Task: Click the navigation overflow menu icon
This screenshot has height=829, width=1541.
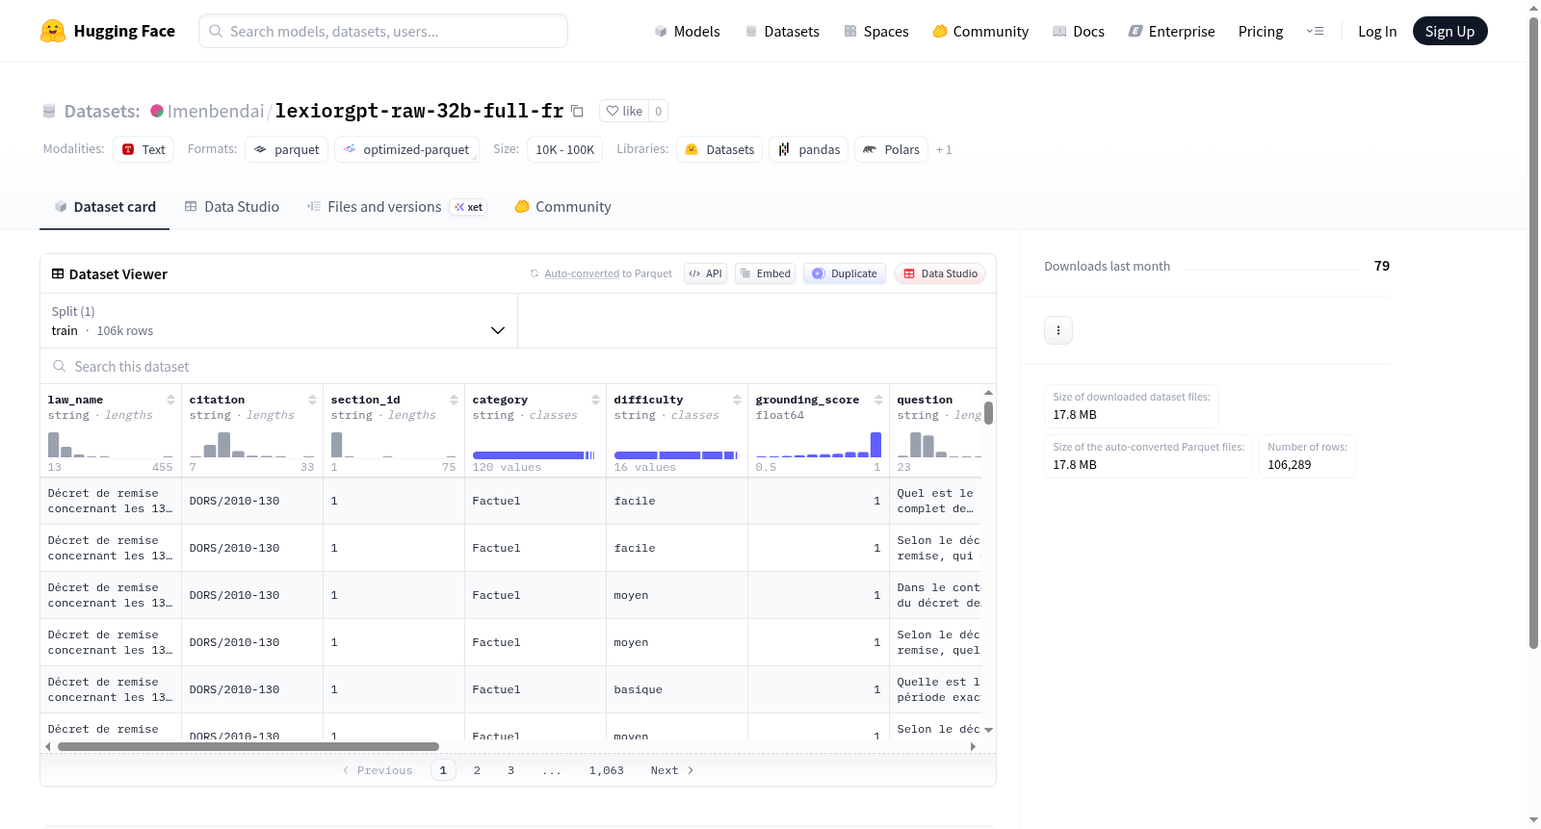Action: 1315,32
